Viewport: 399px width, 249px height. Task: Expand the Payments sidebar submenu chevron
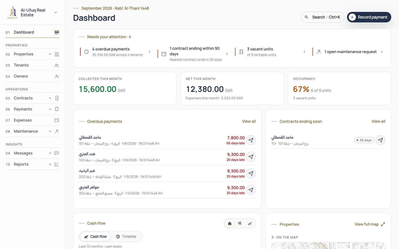pos(50,109)
